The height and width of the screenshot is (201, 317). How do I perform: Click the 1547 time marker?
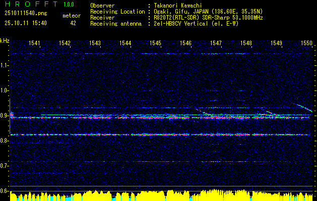(x=216, y=43)
